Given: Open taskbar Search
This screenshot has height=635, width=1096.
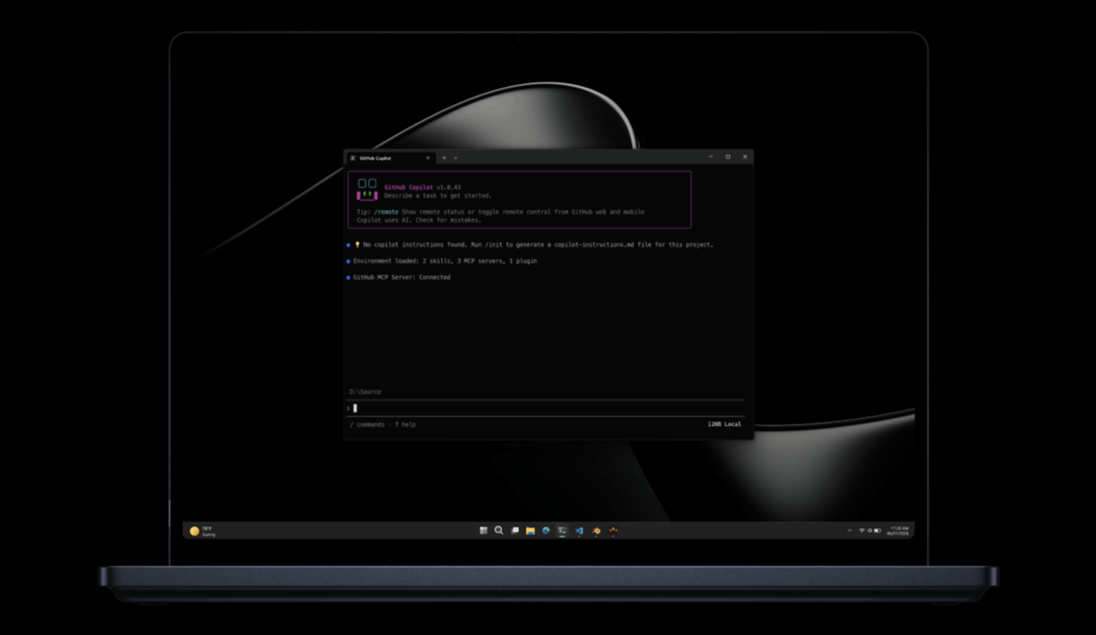Looking at the screenshot, I should [499, 530].
